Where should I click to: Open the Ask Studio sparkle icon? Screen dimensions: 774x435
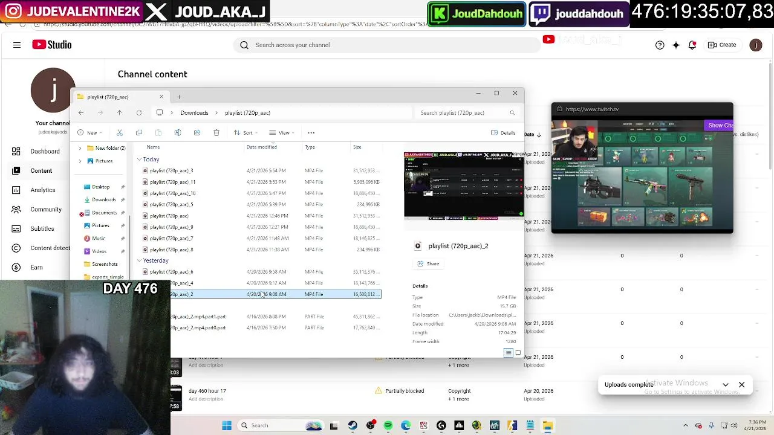tap(676, 45)
